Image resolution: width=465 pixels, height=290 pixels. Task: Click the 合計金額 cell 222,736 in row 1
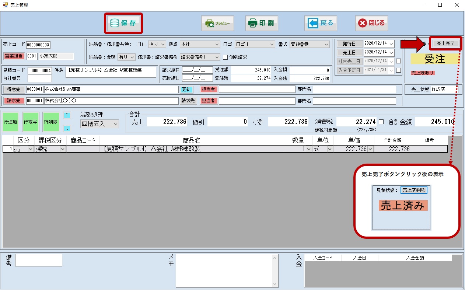[392, 149]
